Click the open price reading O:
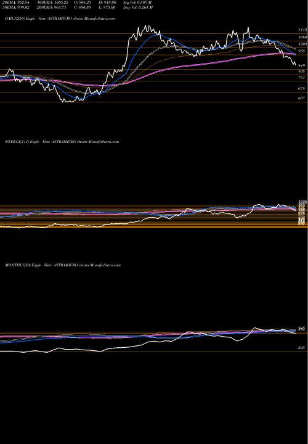The image size is (308, 444). pyautogui.click(x=83, y=2)
